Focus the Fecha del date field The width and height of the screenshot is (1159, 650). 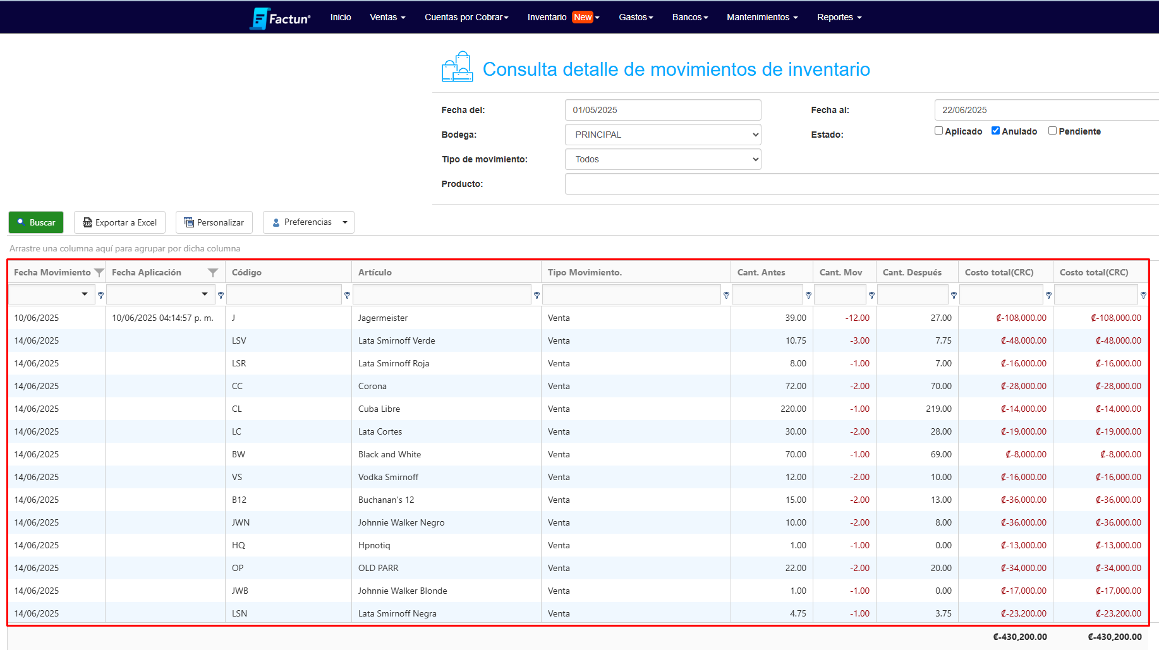click(663, 110)
